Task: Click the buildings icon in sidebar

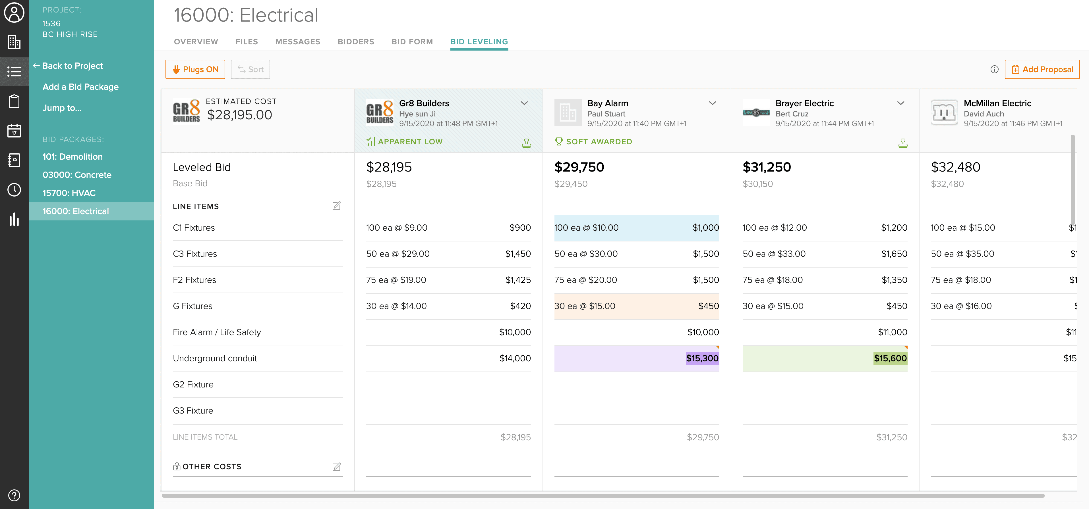Action: point(14,42)
